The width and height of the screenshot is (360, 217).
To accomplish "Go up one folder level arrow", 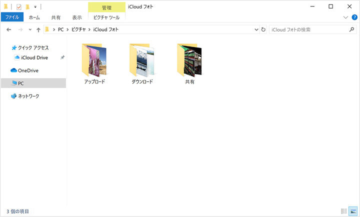I will pyautogui.click(x=38, y=29).
